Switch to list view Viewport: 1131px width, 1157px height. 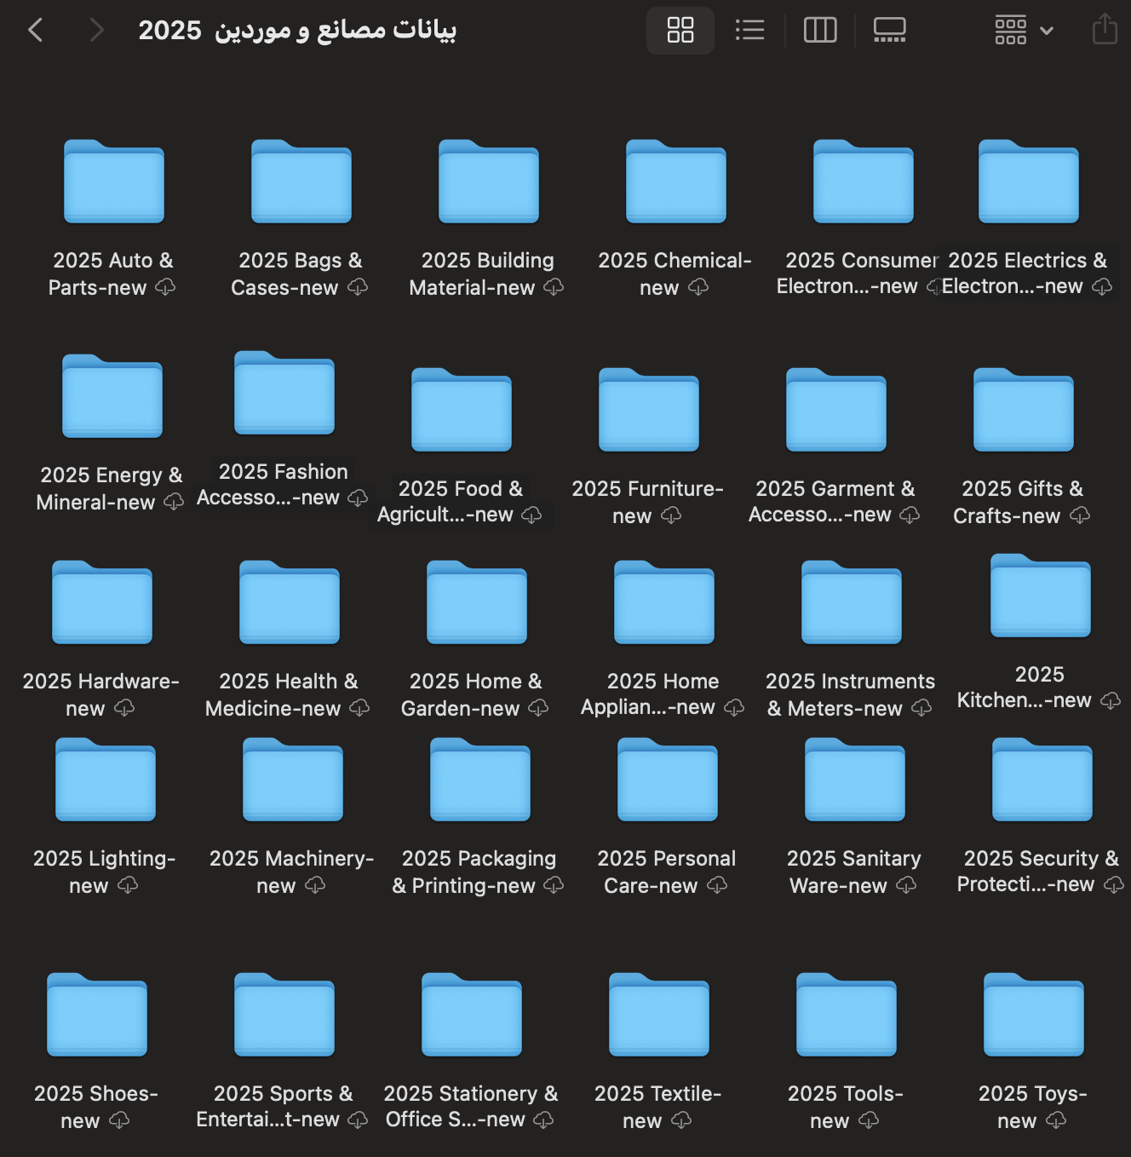point(749,31)
